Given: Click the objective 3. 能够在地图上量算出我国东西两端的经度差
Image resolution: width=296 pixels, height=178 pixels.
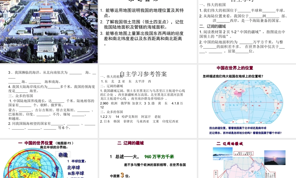Looking at the screenshot, I should 141,39.
